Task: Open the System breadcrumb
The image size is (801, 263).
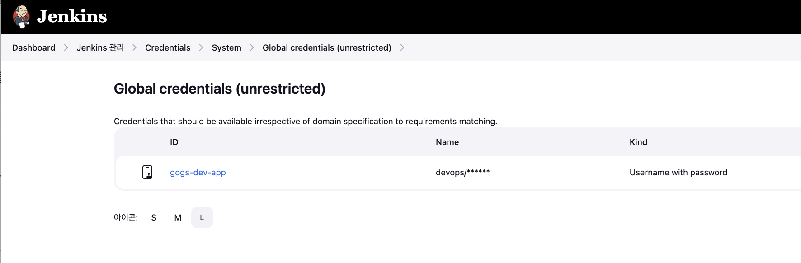Action: 226,47
